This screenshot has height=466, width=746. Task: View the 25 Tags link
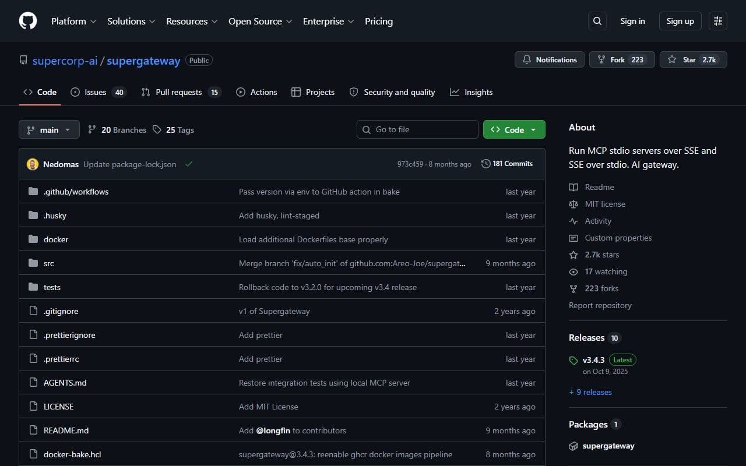tap(173, 130)
